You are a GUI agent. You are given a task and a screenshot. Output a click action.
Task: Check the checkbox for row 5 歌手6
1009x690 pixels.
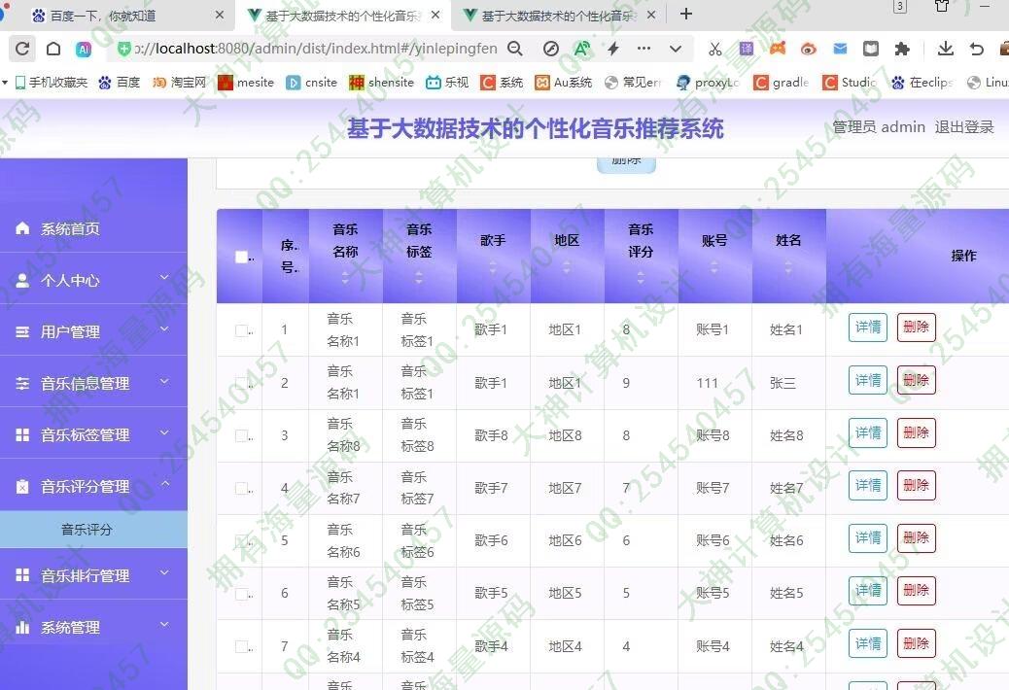pyautogui.click(x=241, y=540)
